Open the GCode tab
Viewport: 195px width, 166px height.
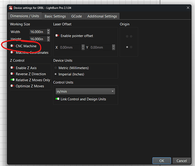(x=77, y=16)
